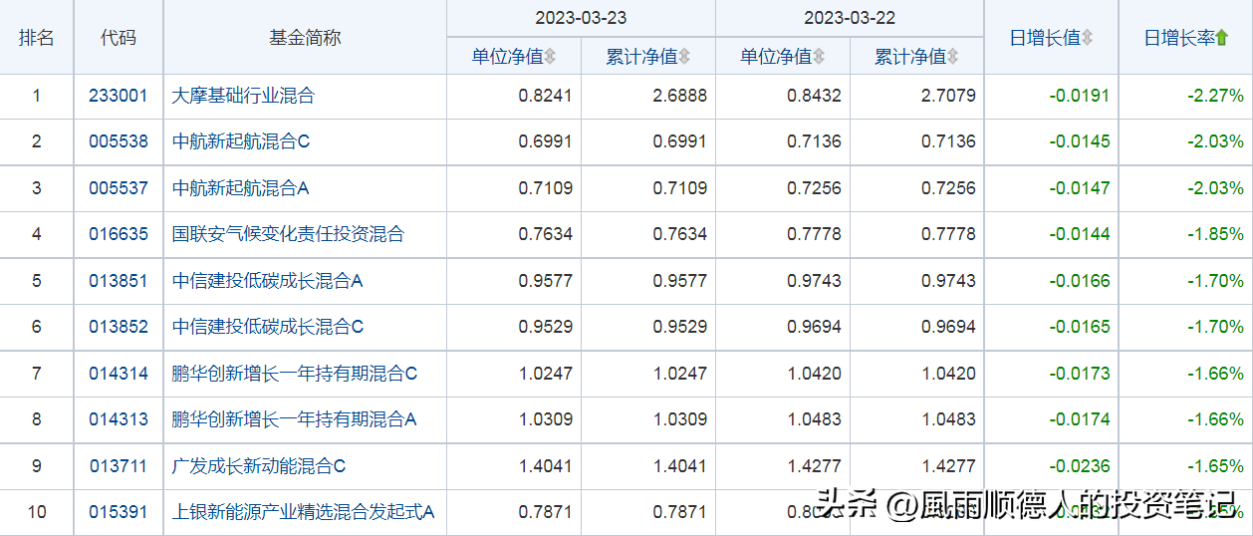This screenshot has height=536, width=1253.
Task: Open 鹏华创新增长一年持有期混合C fund page
Action: pos(295,374)
